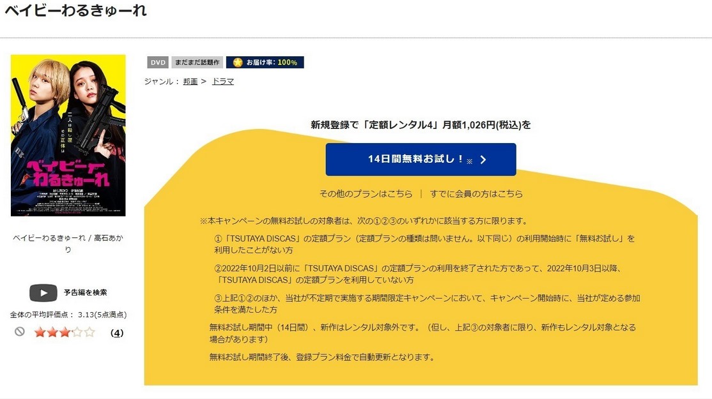Click the お届け率: 100% badge text
The image size is (712, 399).
[x=272, y=63]
